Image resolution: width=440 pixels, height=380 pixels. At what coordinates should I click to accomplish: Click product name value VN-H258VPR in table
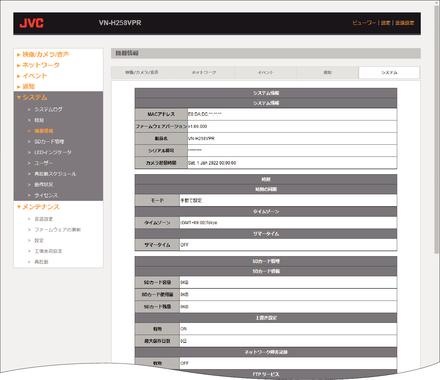click(201, 138)
